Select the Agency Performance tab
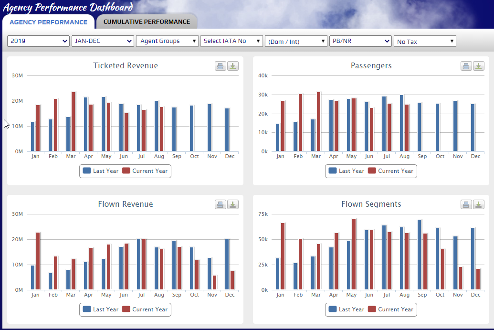 pyautogui.click(x=48, y=22)
